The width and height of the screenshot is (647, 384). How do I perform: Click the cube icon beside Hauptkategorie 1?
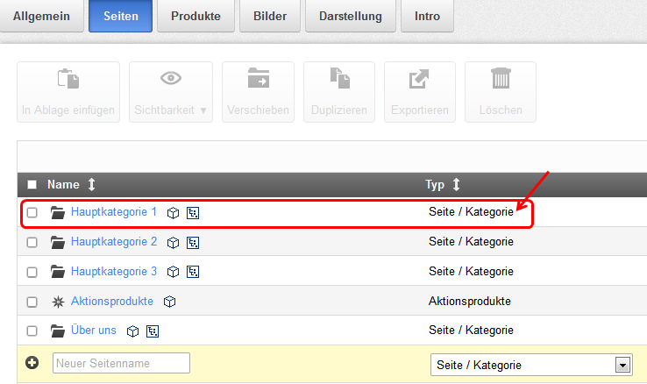click(174, 212)
